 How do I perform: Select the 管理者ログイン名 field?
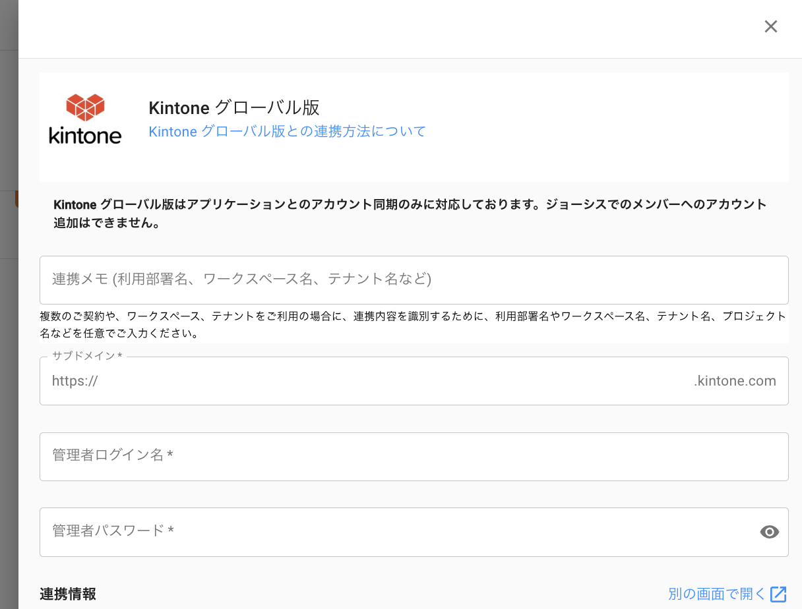[414, 456]
